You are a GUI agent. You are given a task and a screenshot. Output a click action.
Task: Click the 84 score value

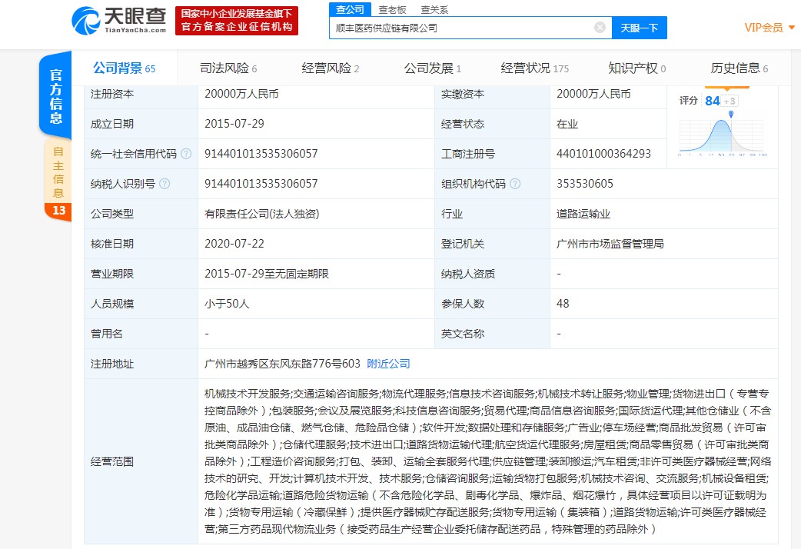tap(712, 101)
